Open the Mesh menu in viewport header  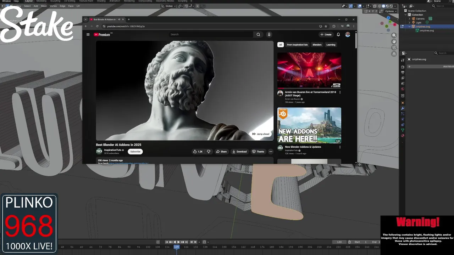click(x=44, y=6)
